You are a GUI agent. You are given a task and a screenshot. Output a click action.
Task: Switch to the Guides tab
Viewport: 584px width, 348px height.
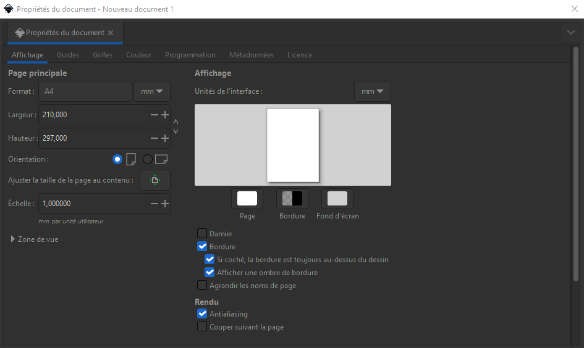68,55
